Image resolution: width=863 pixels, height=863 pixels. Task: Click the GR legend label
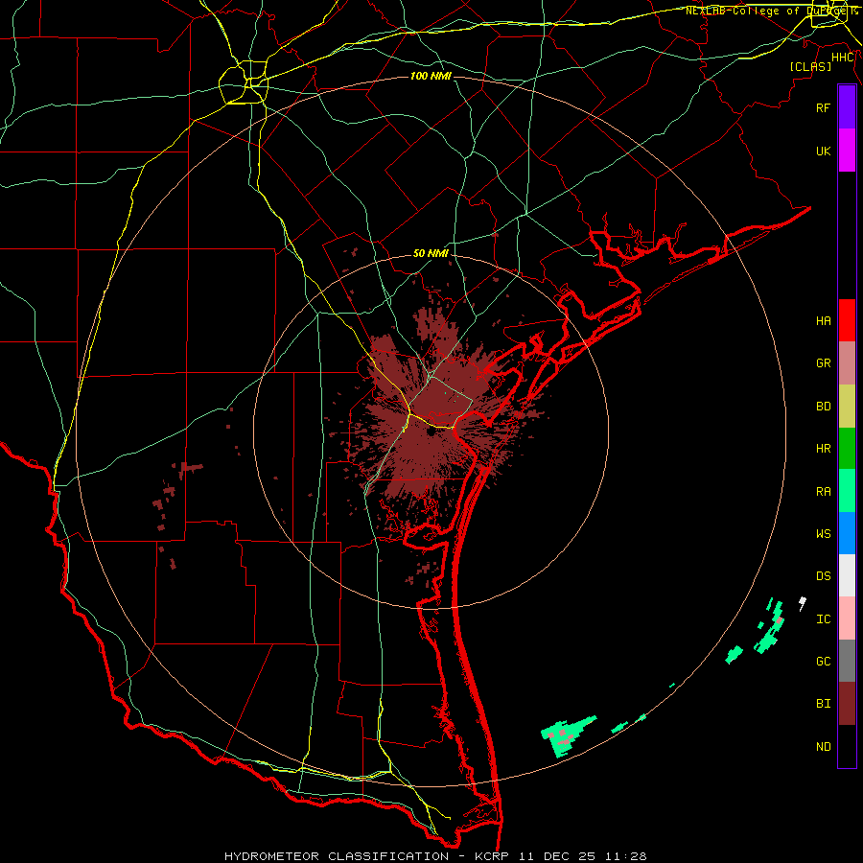[x=823, y=363]
